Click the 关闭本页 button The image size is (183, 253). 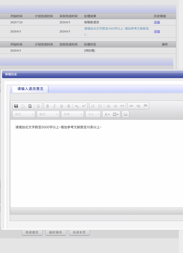(79, 232)
